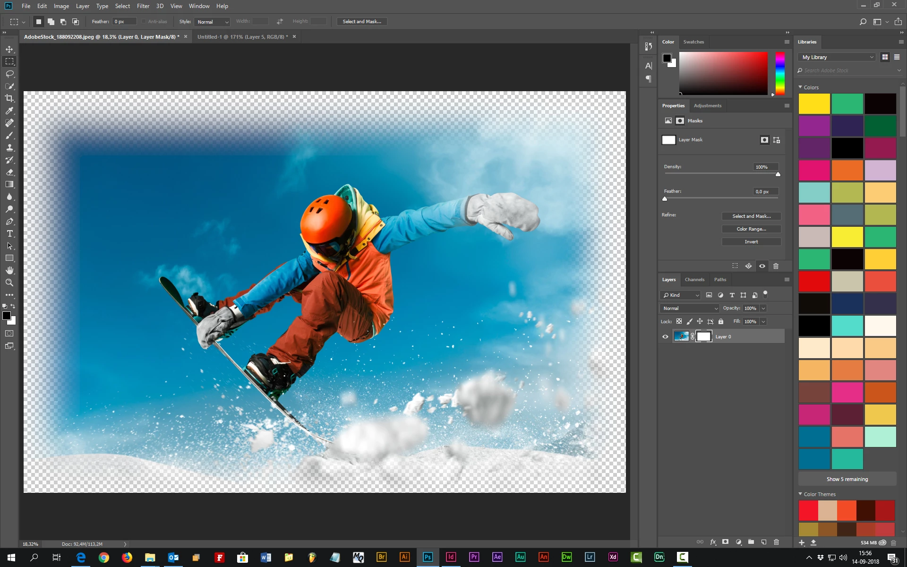The width and height of the screenshot is (907, 567).
Task: Toggle the mask visibility in the Properties panel
Action: coord(762,266)
